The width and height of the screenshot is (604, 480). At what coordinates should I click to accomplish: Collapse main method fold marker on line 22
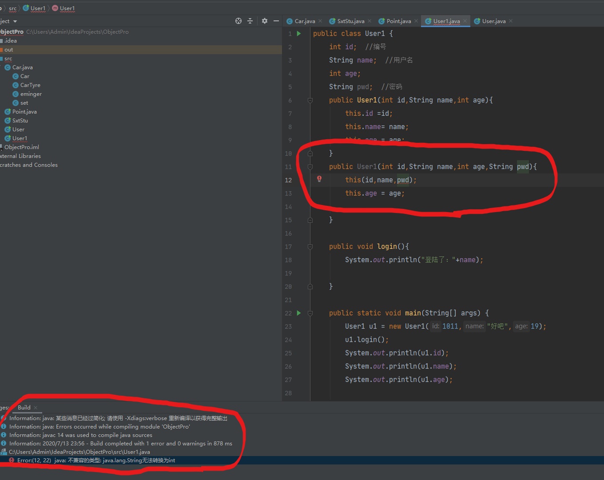coord(310,313)
